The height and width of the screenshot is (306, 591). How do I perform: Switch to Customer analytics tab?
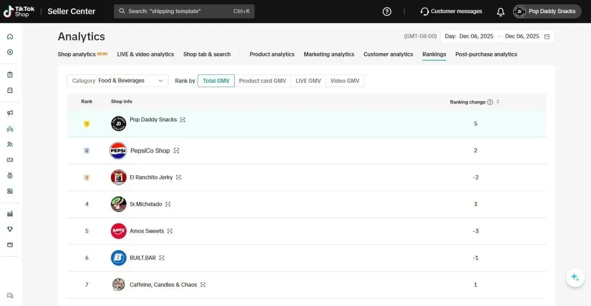coord(388,54)
